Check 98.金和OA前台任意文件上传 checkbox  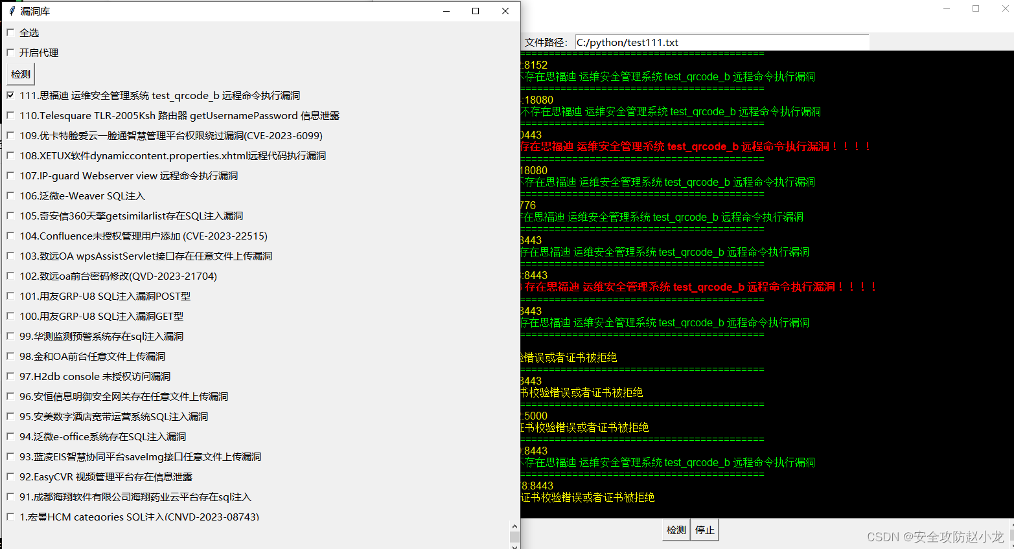(10, 356)
